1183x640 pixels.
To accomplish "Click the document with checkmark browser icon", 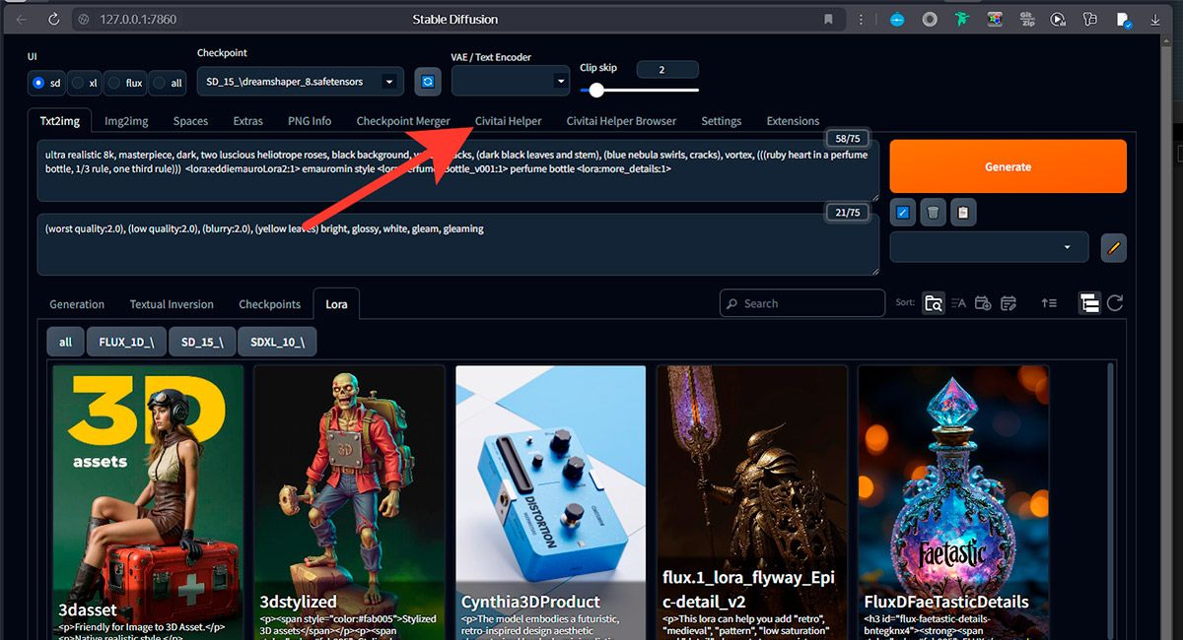I will [1123, 19].
